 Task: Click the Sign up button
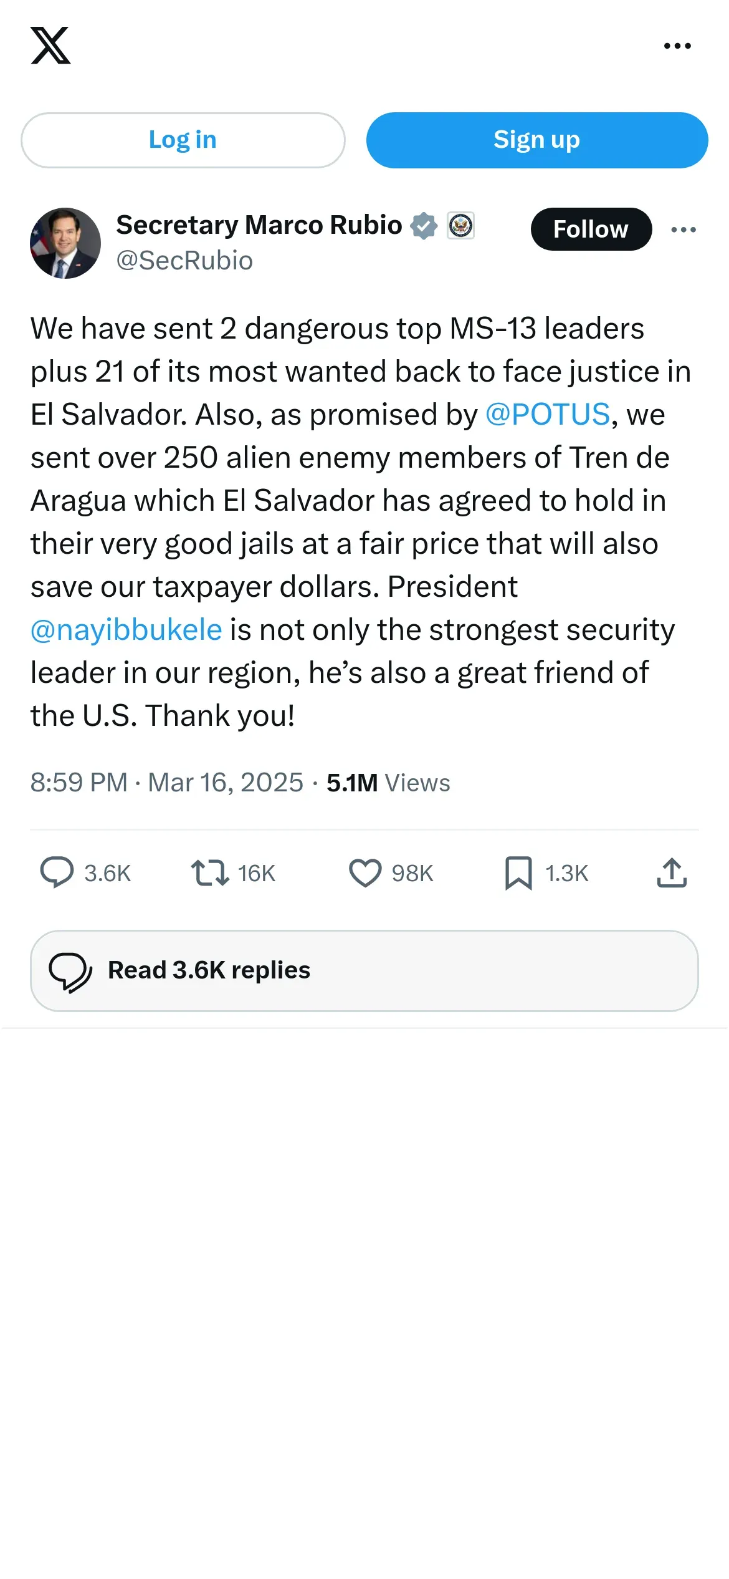537,140
